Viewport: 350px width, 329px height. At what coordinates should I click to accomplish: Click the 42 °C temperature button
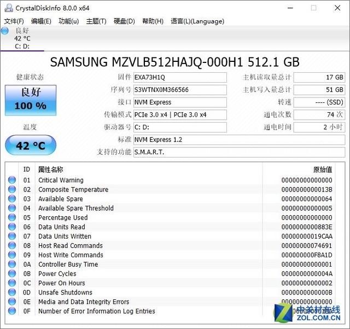pyautogui.click(x=31, y=145)
